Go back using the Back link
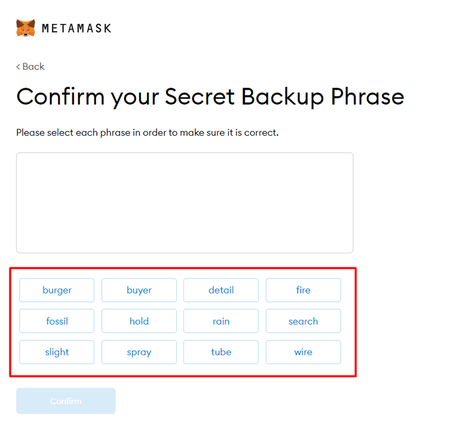Screen dimensions: 455x428 point(31,66)
